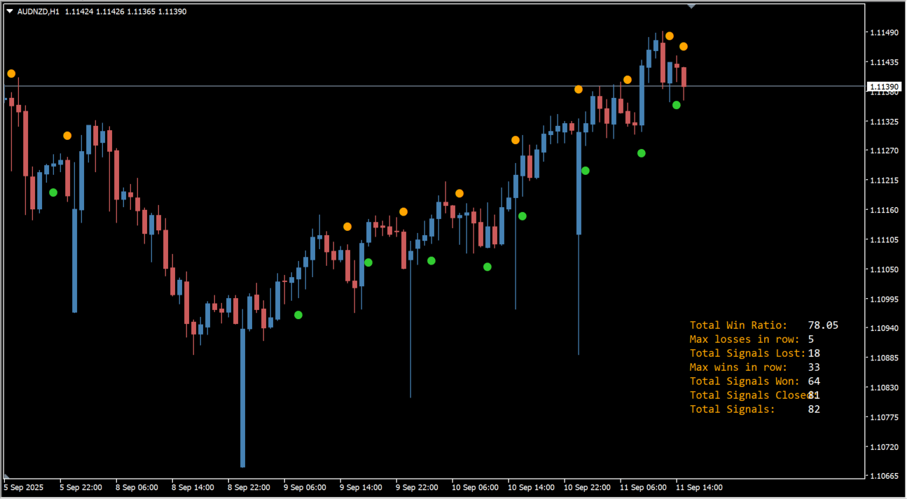The image size is (907, 499).
Task: Click the topmost orange signal dot
Action: 670,36
